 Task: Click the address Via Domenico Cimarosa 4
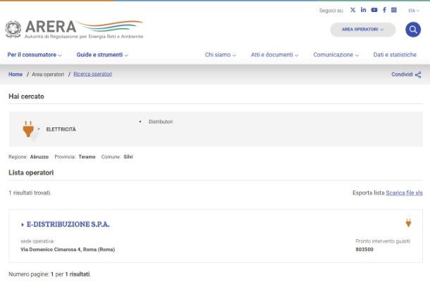coord(68,250)
